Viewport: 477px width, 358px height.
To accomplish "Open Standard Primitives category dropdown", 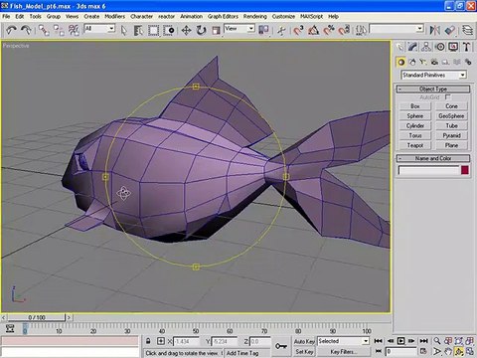I will tap(462, 75).
